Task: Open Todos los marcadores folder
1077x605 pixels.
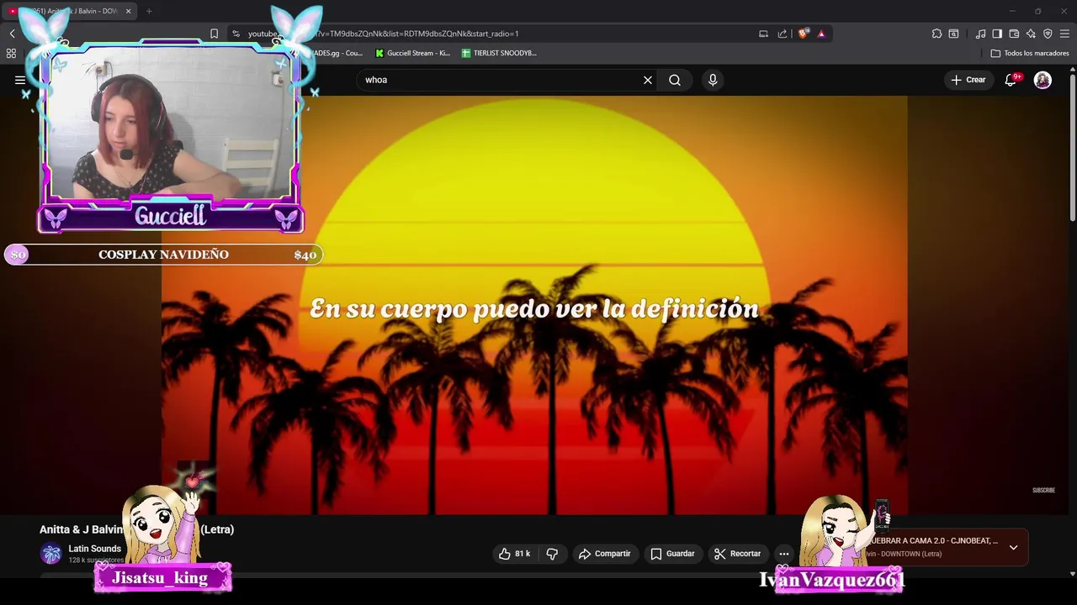Action: [1030, 53]
